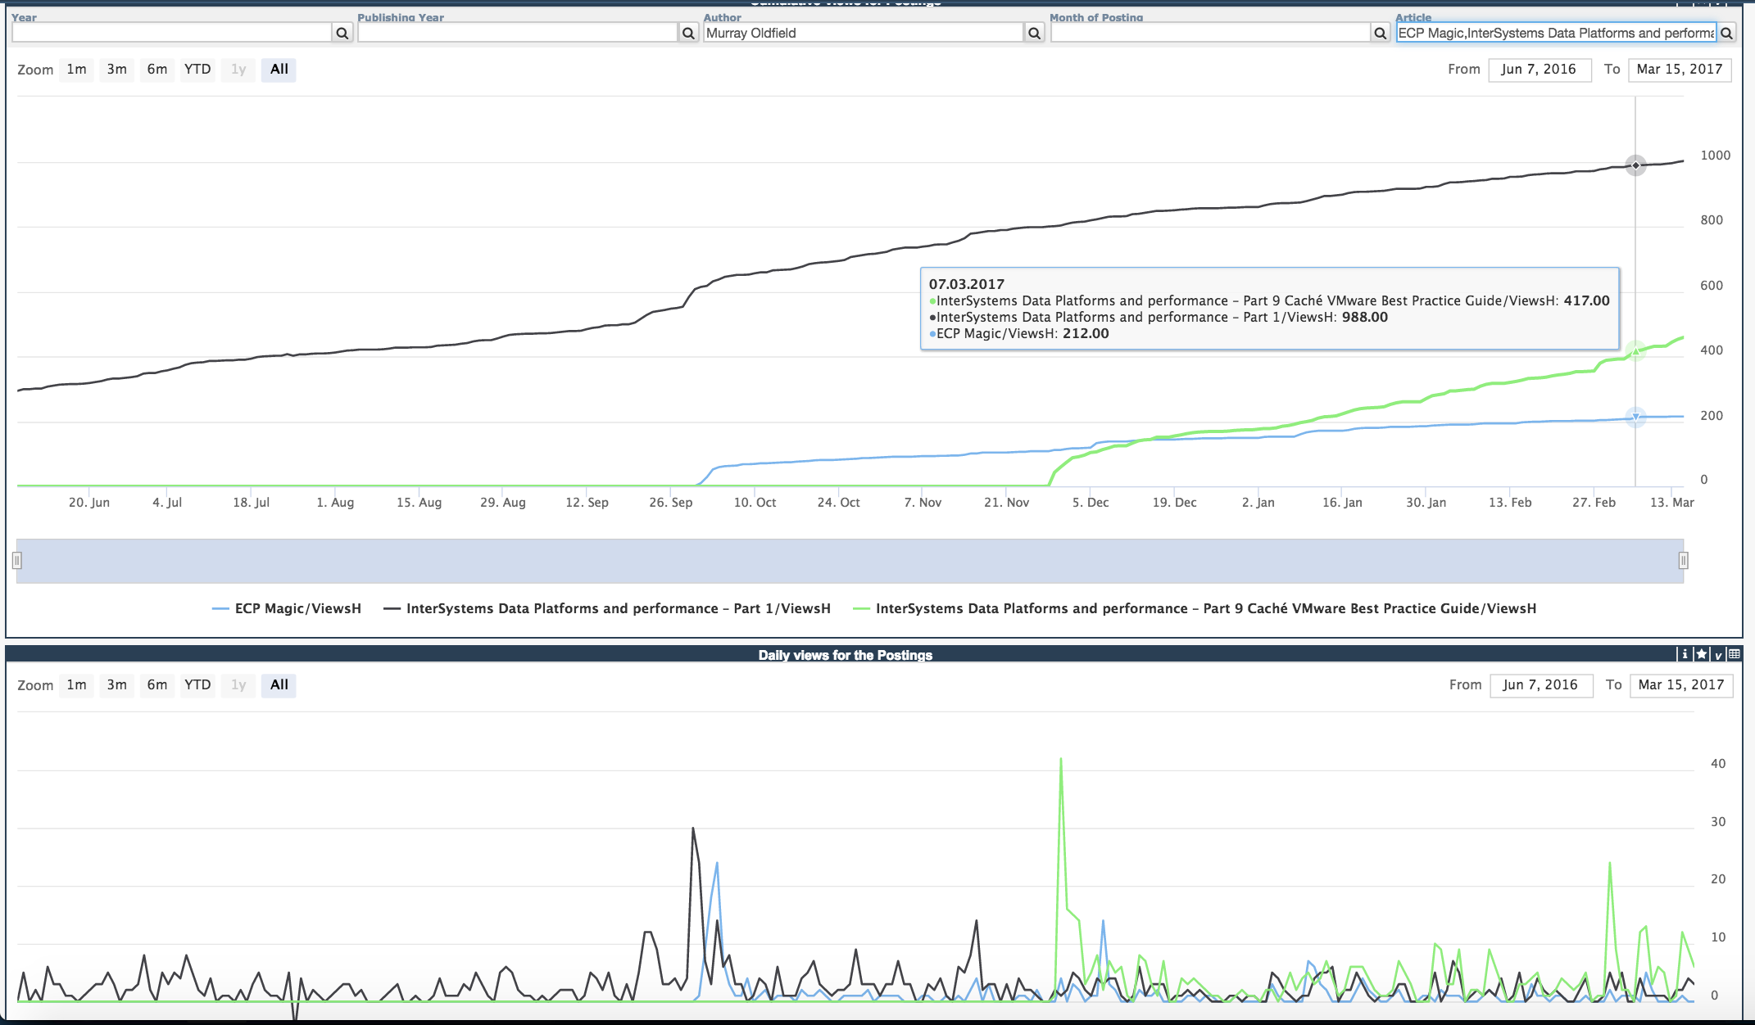The height and width of the screenshot is (1025, 1755).
Task: Edit cumulative chart To date Mar 15, 2017
Action: [1680, 70]
